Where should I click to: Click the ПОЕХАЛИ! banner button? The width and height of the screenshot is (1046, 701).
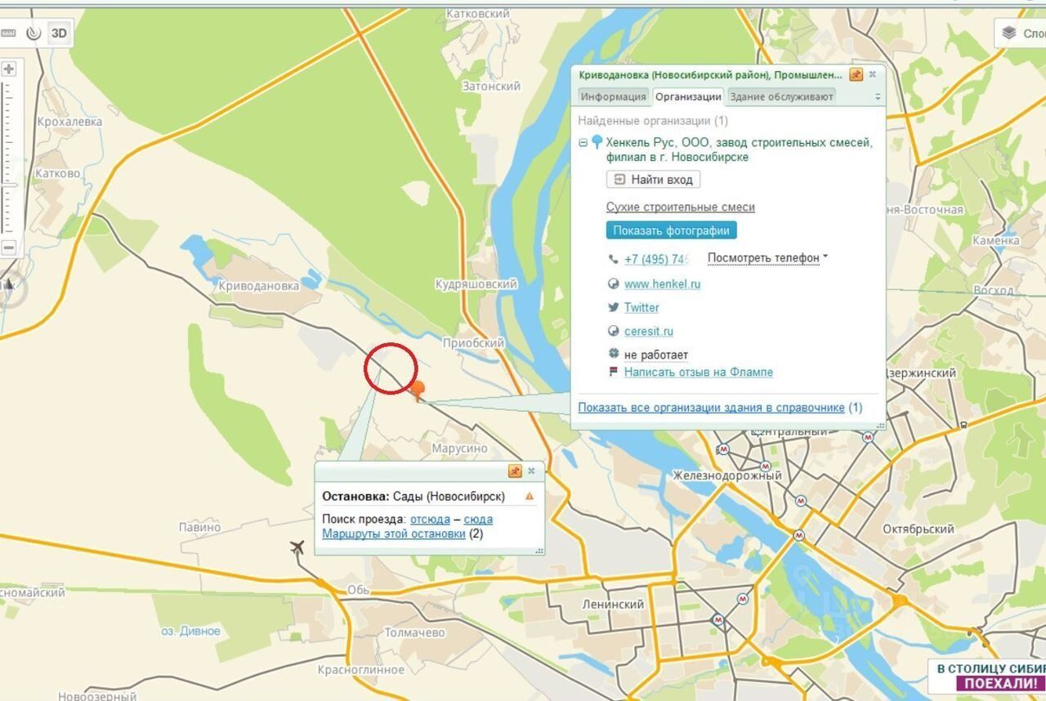point(1002,684)
